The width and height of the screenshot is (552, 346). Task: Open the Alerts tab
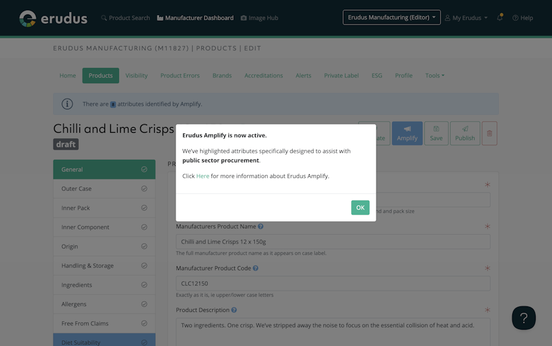pos(303,75)
